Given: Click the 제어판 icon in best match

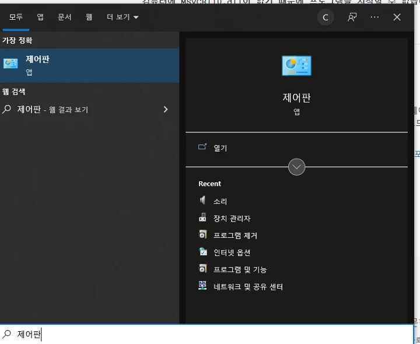Looking at the screenshot, I should 10,64.
